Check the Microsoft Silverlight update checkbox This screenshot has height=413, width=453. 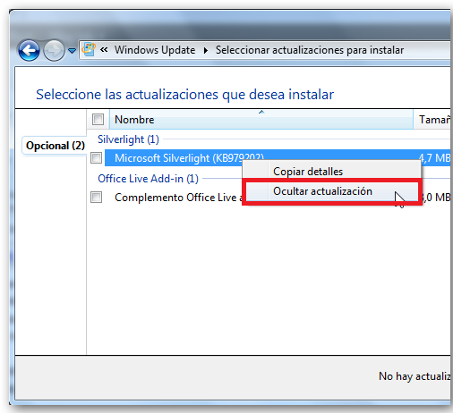point(96,157)
